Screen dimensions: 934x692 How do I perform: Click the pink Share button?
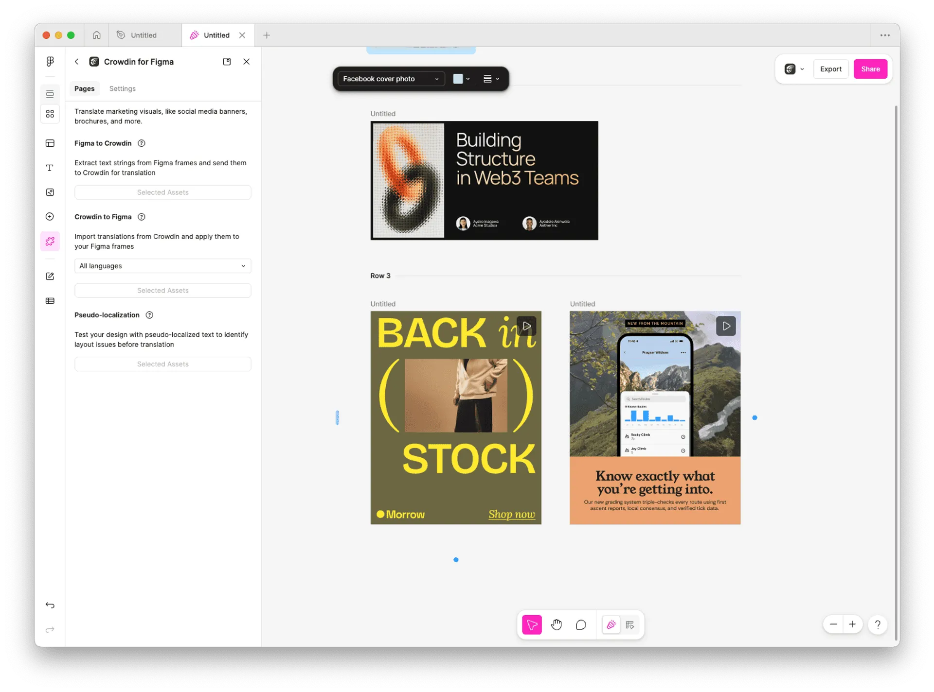pos(870,69)
